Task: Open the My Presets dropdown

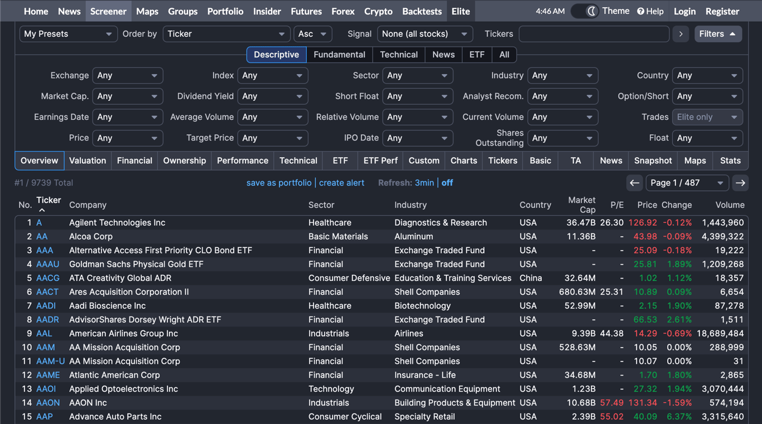Action: (69, 34)
